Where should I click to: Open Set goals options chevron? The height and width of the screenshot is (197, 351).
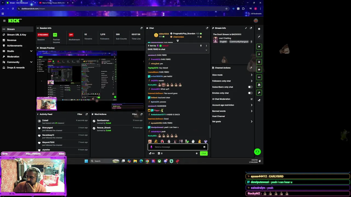pos(251,121)
